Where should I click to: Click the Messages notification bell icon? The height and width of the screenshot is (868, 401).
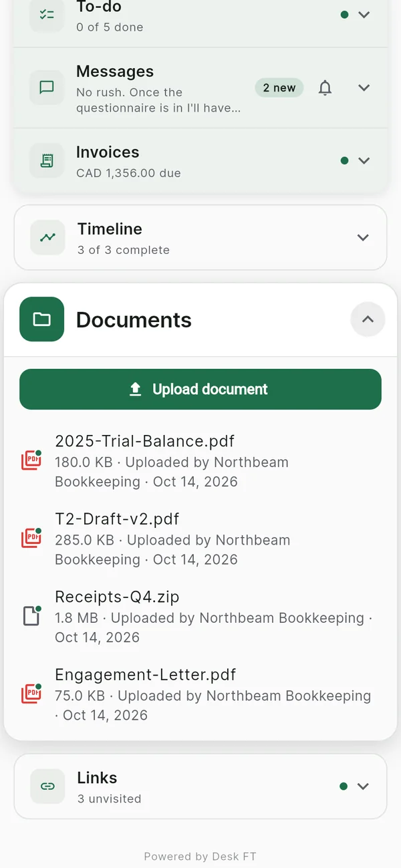pyautogui.click(x=325, y=88)
